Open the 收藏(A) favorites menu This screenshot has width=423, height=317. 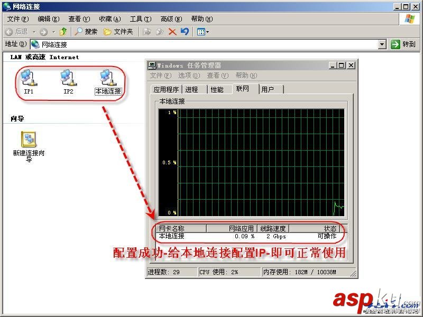coord(110,19)
